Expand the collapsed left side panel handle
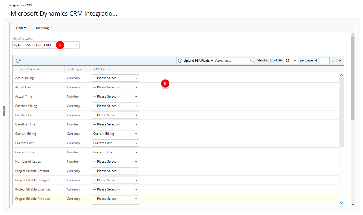The image size is (363, 215). point(4,110)
